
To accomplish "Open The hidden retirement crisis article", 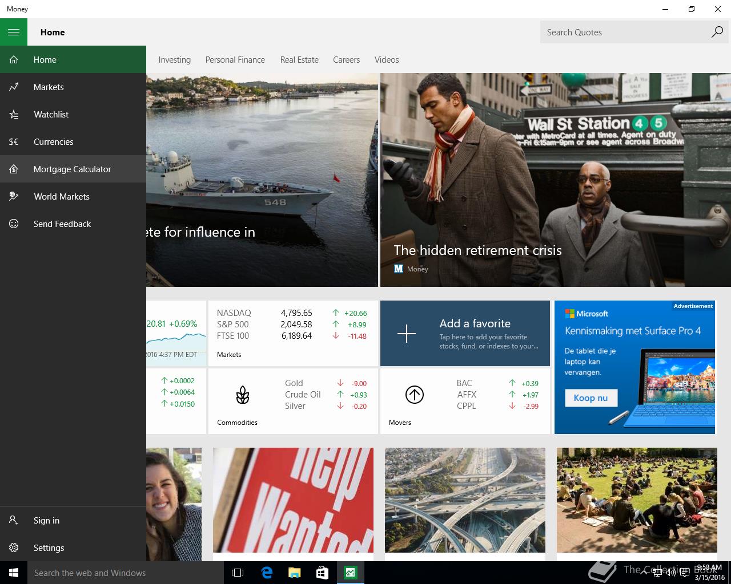I will click(556, 180).
